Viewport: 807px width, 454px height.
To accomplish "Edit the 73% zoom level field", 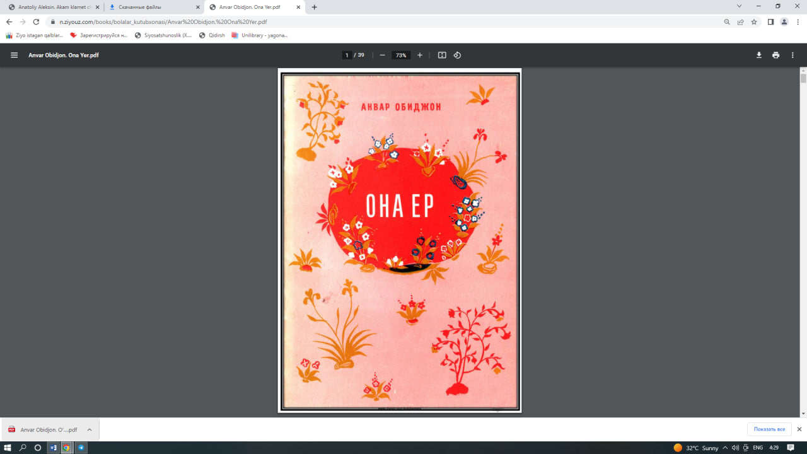I will tap(400, 55).
